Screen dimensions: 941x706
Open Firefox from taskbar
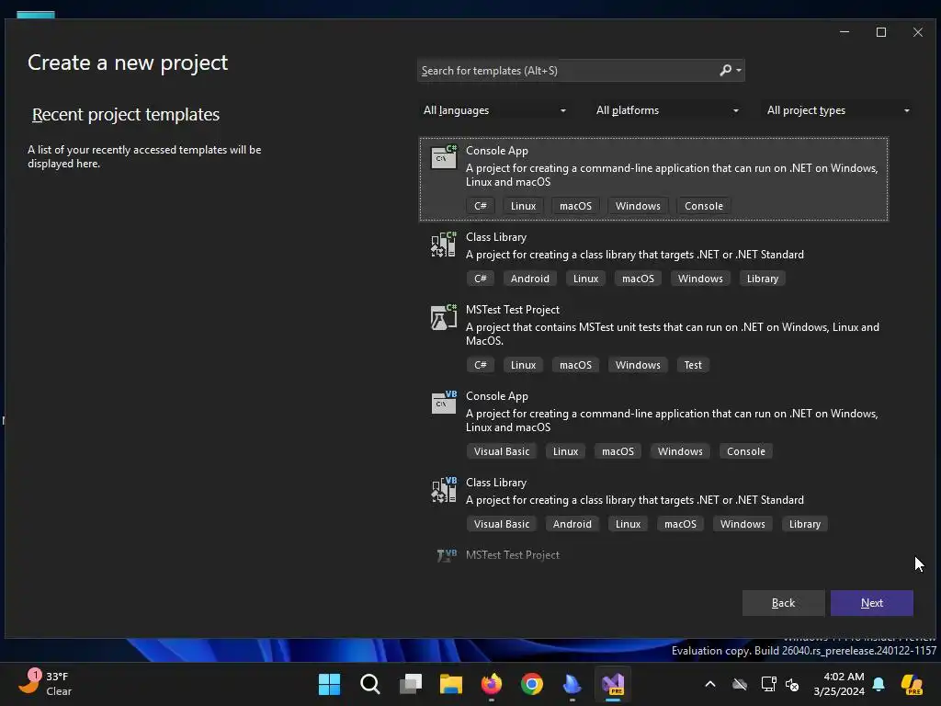[492, 684]
